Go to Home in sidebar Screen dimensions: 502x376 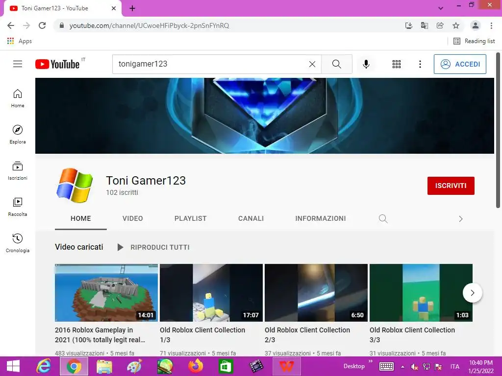[18, 98]
